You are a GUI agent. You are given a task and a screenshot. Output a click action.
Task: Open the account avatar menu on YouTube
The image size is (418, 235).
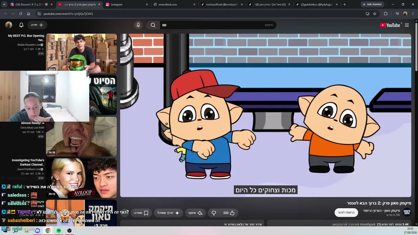pos(9,25)
